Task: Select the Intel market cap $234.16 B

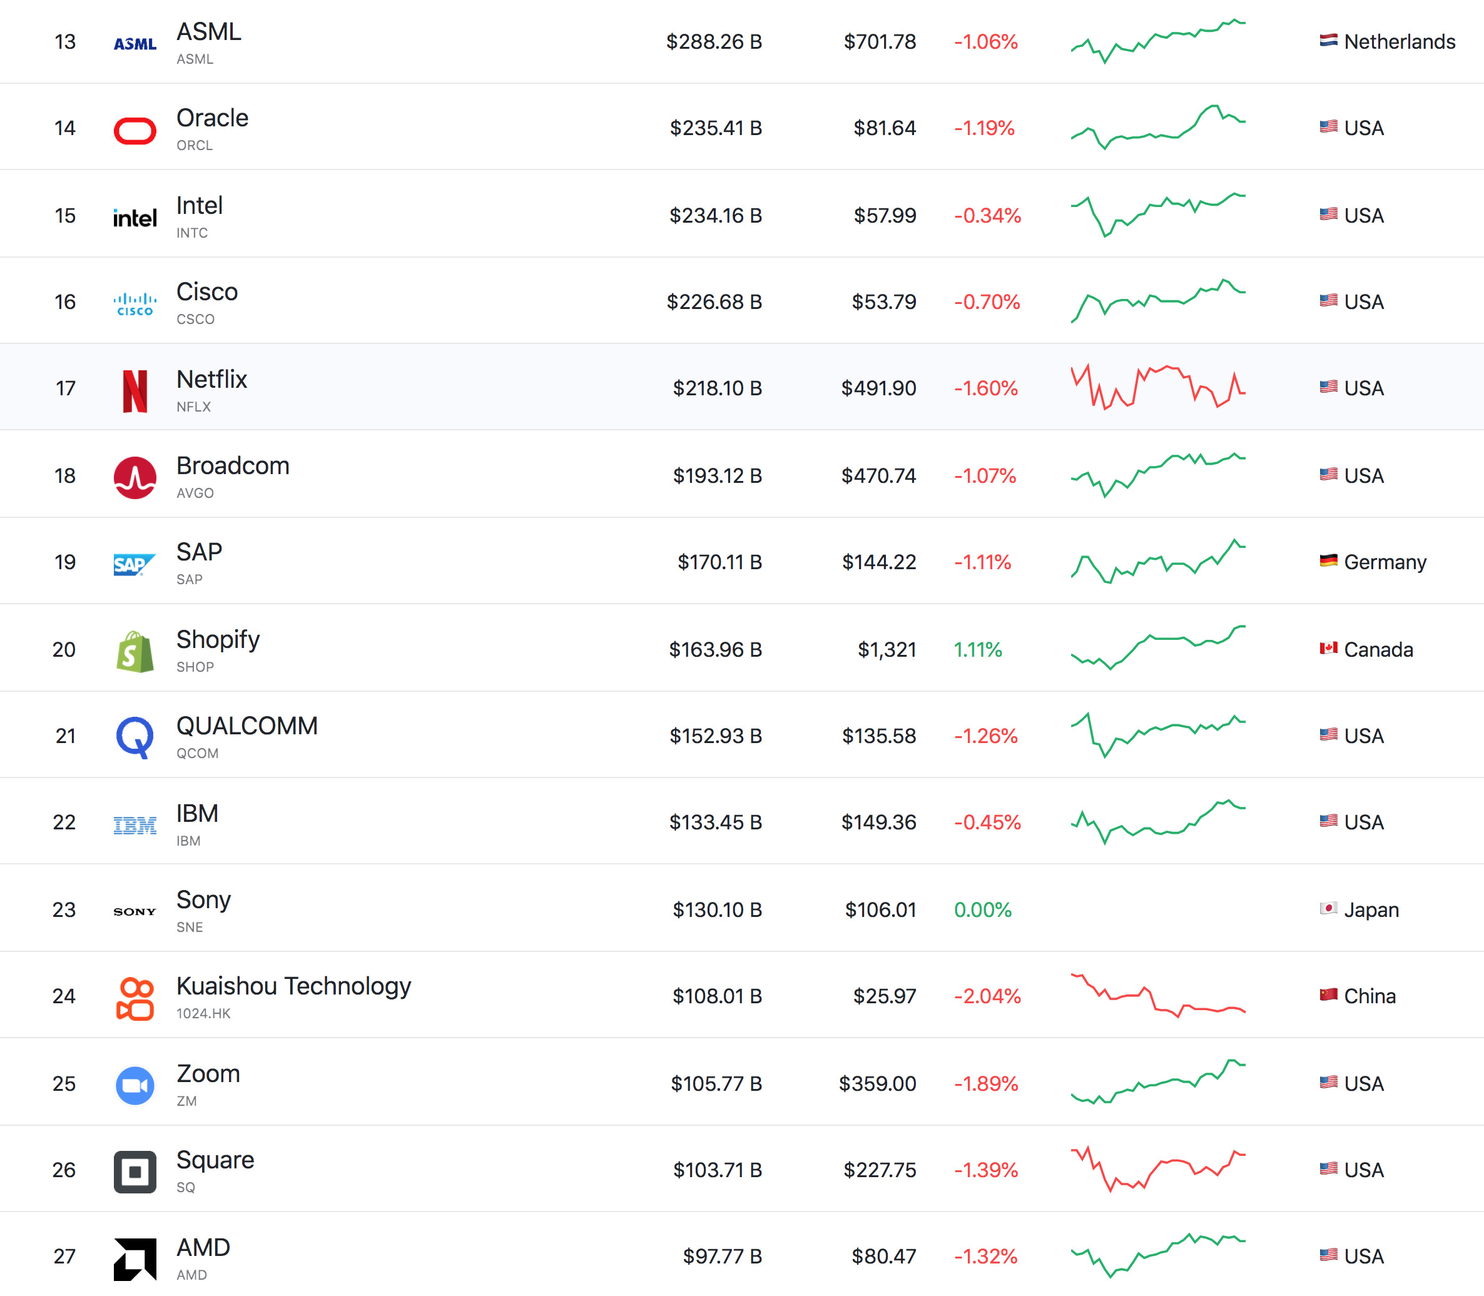Action: [x=716, y=216]
